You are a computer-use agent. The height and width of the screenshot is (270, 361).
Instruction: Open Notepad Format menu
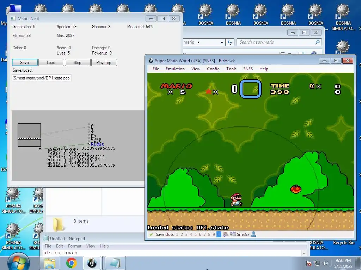(x=75, y=246)
